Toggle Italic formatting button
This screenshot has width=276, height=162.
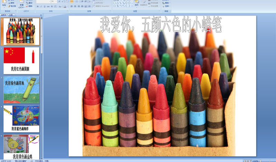41,7
